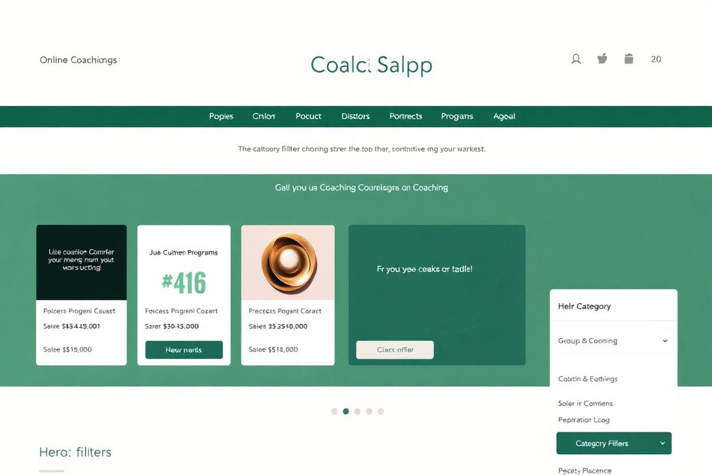Image resolution: width=712 pixels, height=475 pixels.
Task: Open the Distlors menu item
Action: 355,116
